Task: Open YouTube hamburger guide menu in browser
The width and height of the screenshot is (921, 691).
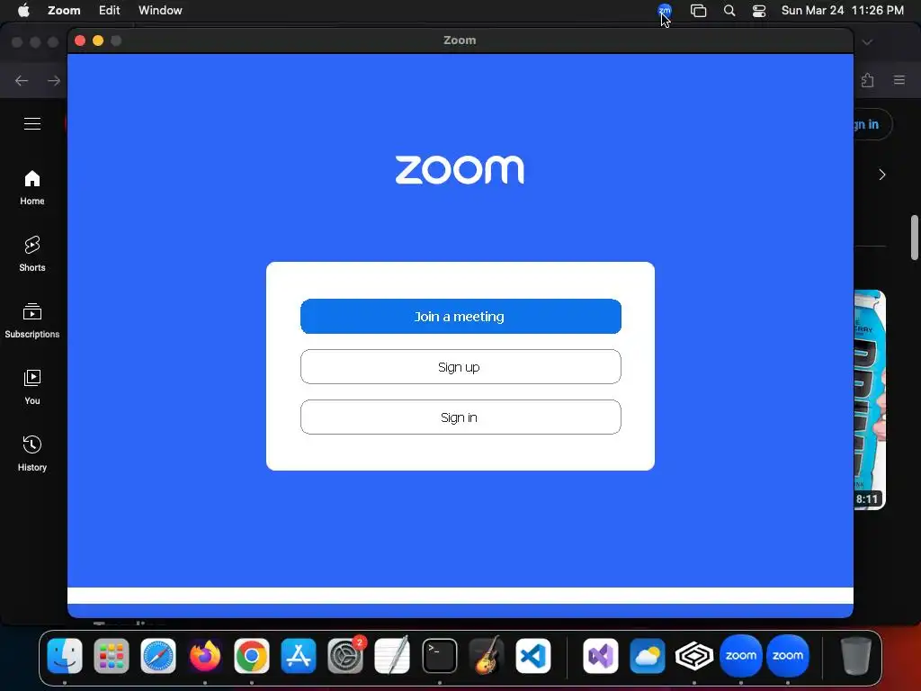Action: pos(32,124)
